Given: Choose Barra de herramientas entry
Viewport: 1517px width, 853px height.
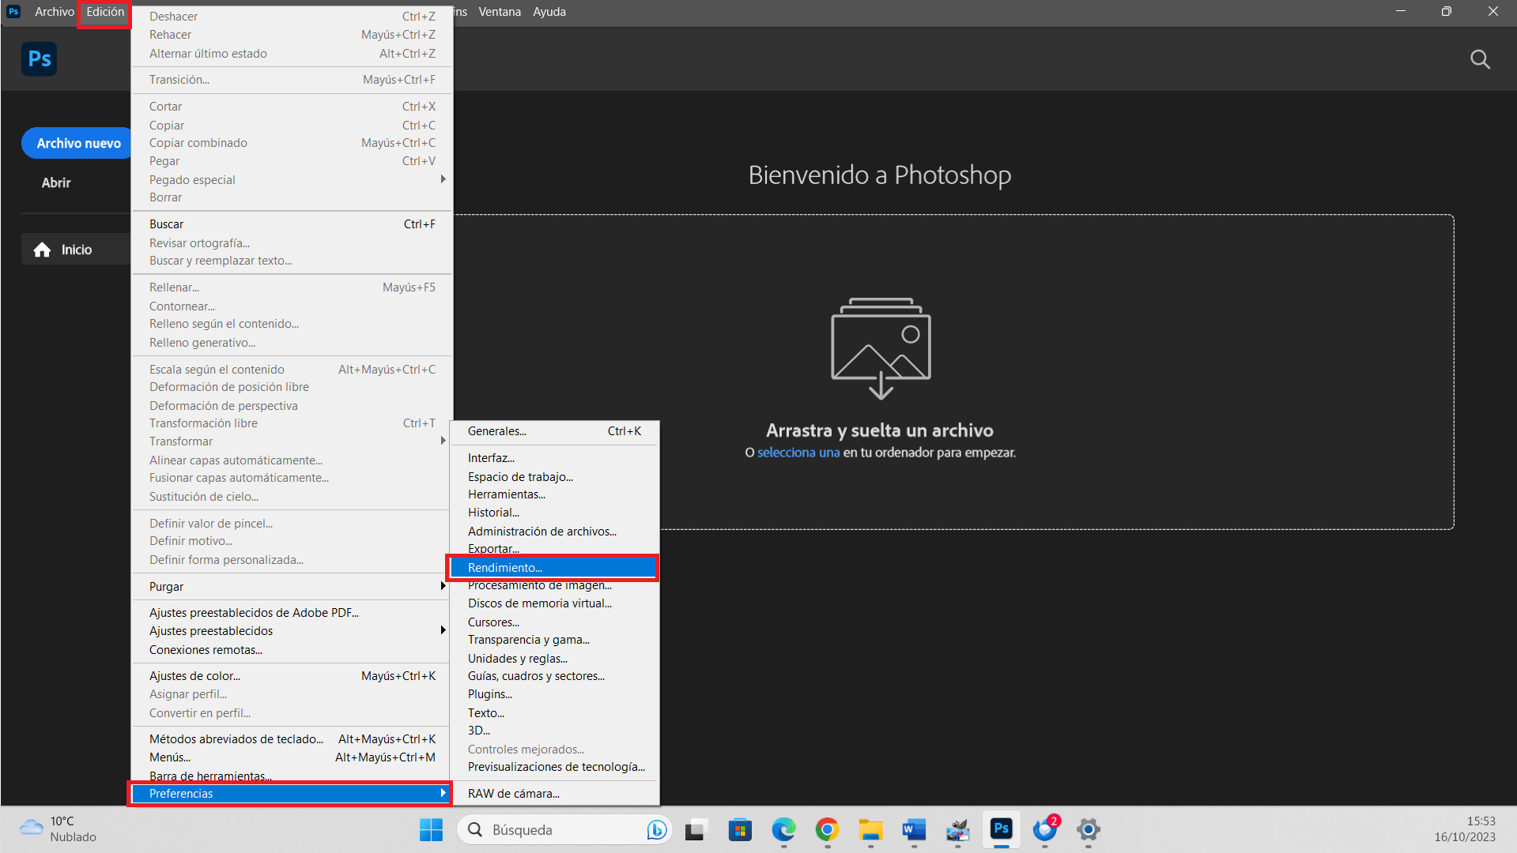Looking at the screenshot, I should coord(292,776).
